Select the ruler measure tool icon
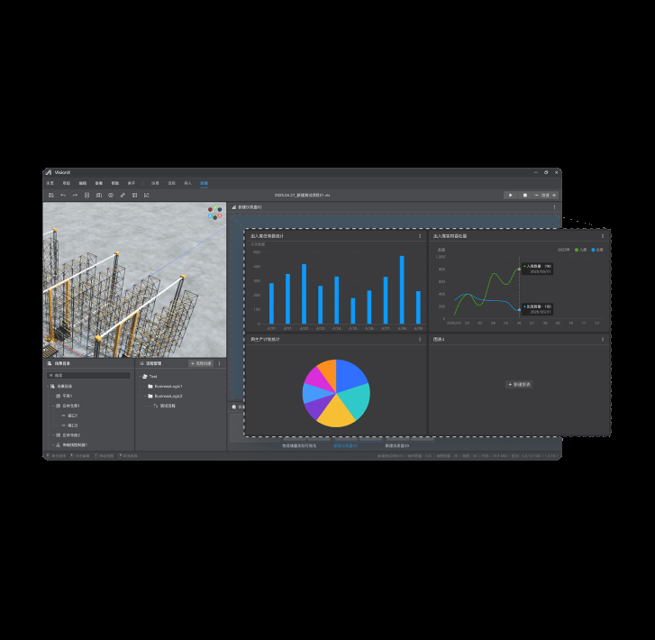655x640 pixels. (x=123, y=196)
